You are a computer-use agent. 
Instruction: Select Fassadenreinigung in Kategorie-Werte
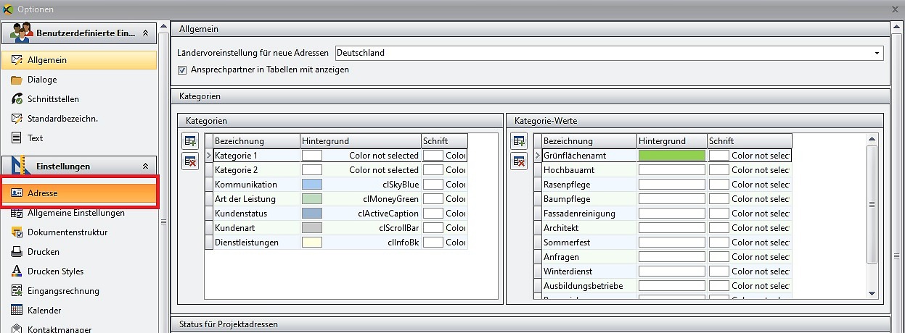(579, 214)
